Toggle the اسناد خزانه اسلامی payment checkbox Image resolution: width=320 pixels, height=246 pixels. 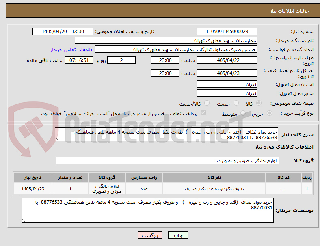(x=203, y=113)
